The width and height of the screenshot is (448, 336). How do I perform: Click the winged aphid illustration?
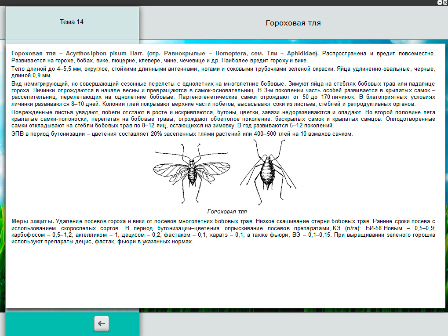[191, 170]
